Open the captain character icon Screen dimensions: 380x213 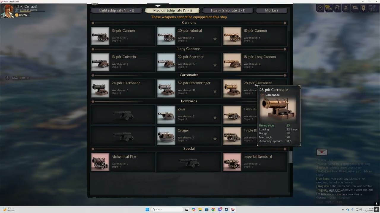point(337,8)
